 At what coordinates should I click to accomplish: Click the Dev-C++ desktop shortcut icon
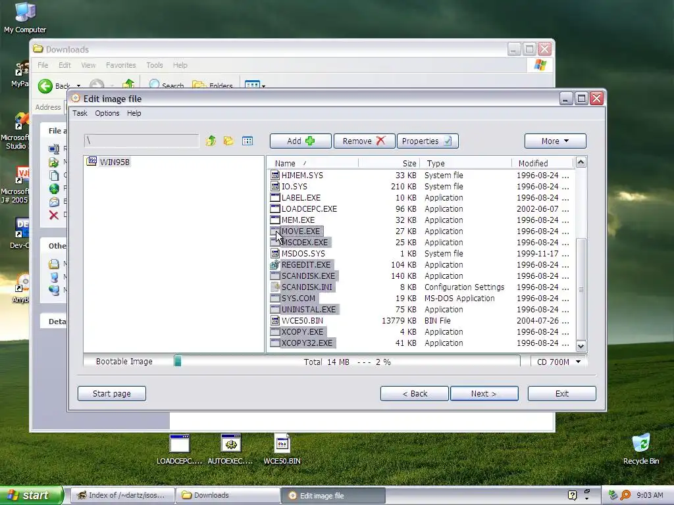tap(22, 228)
